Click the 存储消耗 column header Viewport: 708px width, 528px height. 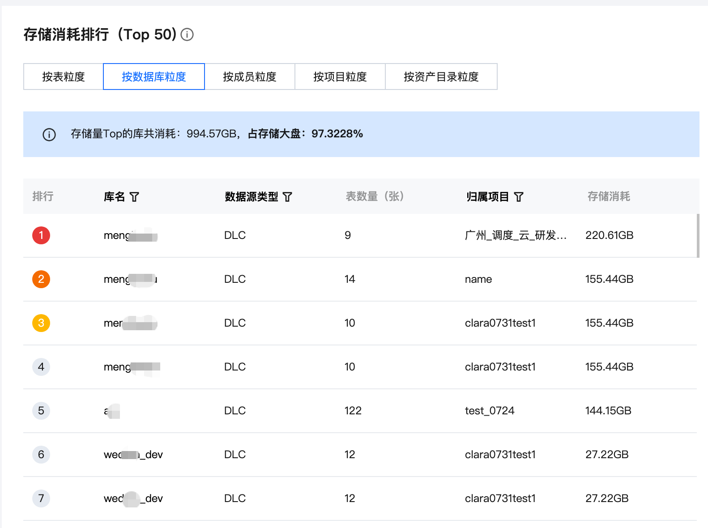click(609, 196)
